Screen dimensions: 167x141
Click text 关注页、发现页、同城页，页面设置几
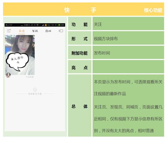click(128, 107)
